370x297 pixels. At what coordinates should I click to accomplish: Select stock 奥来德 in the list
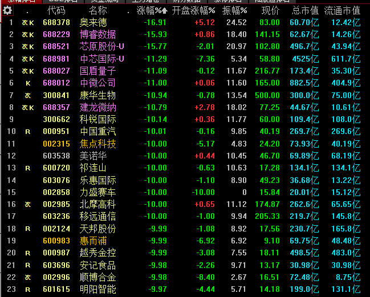[93, 22]
